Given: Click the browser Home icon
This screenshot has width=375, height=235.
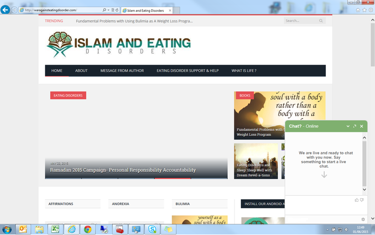Looking at the screenshot, I should [x=358, y=10].
